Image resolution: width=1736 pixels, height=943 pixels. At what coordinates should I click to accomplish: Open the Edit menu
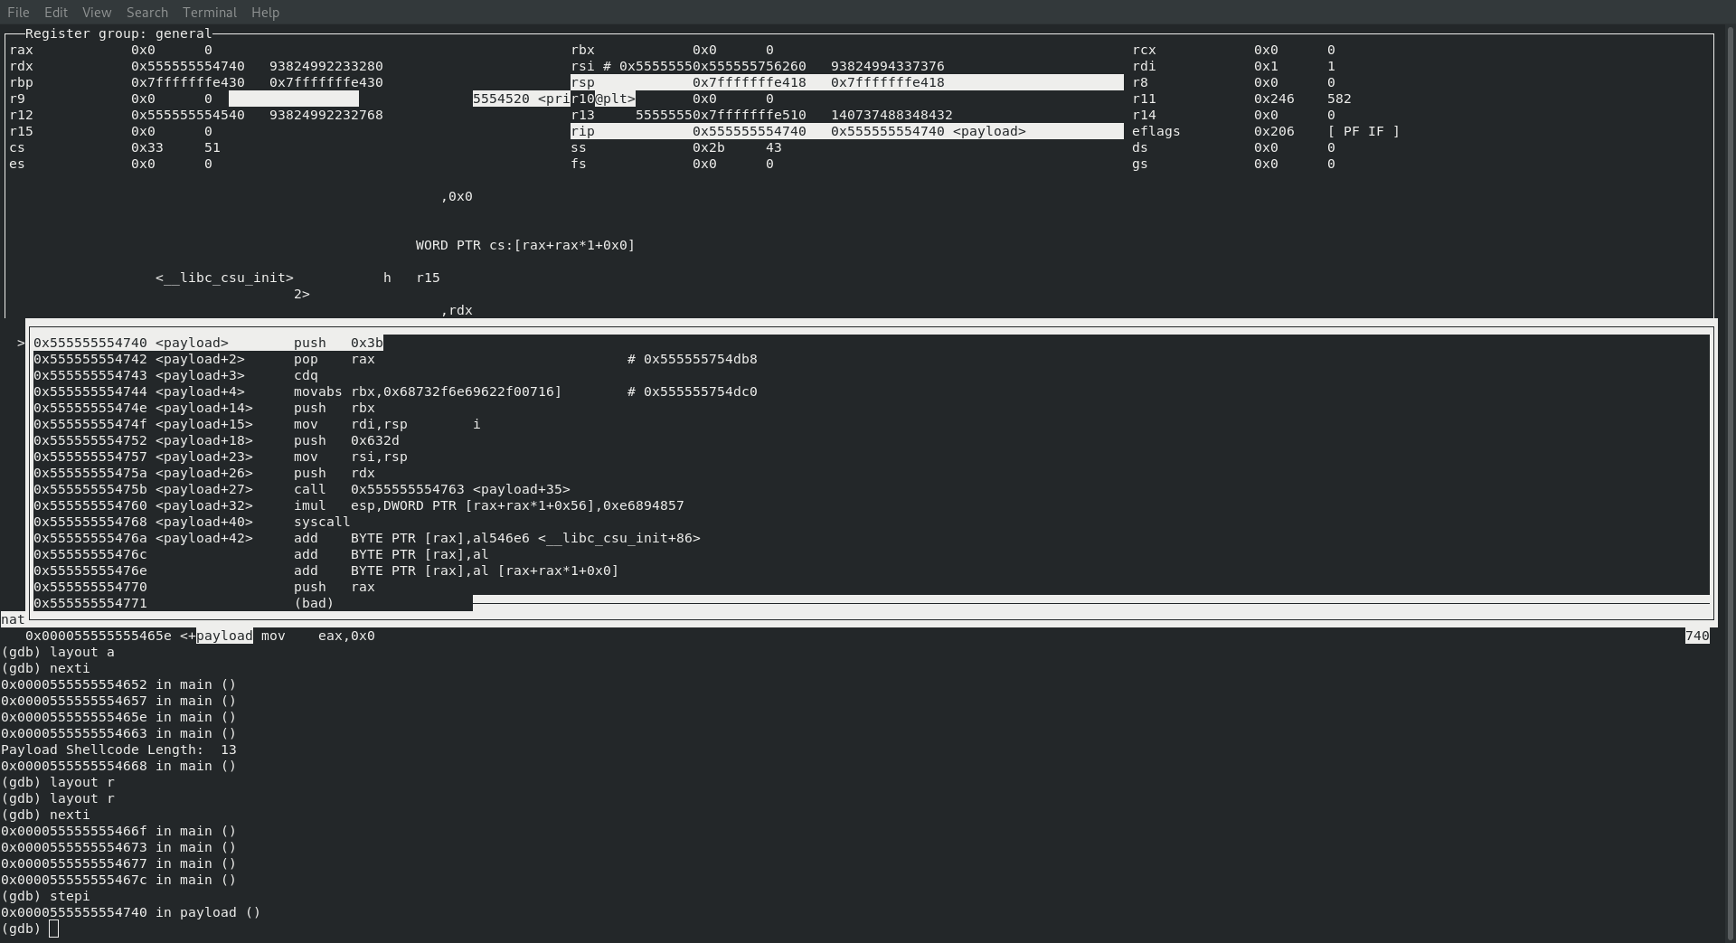[56, 13]
